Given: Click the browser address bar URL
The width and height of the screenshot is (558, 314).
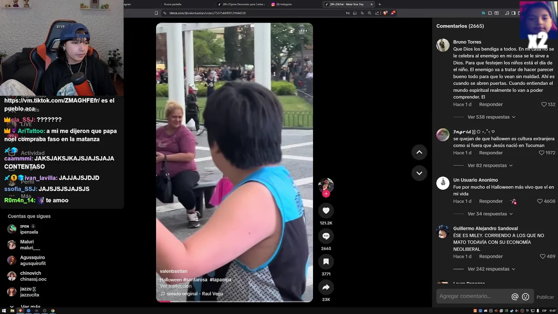Looking at the screenshot, I should [x=208, y=13].
